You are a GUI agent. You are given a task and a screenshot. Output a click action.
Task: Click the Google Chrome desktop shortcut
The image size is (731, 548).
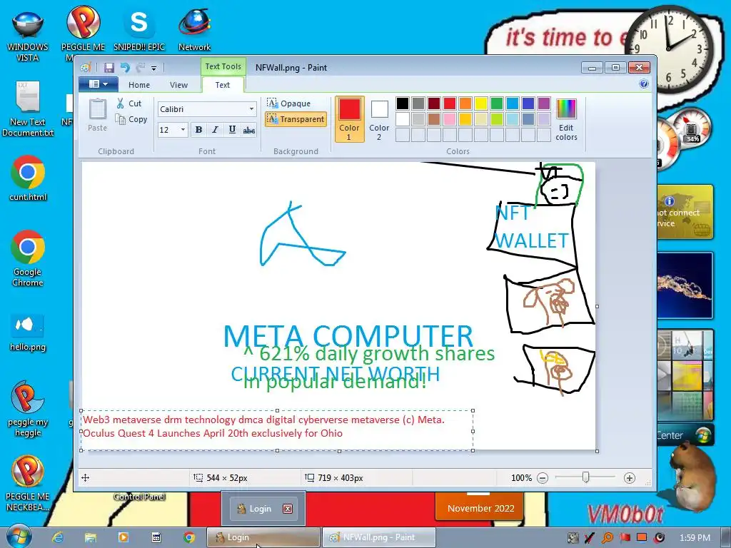point(28,258)
